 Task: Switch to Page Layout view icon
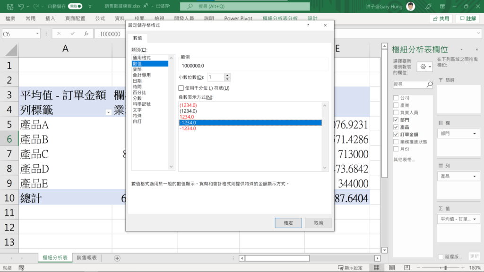[392, 268]
